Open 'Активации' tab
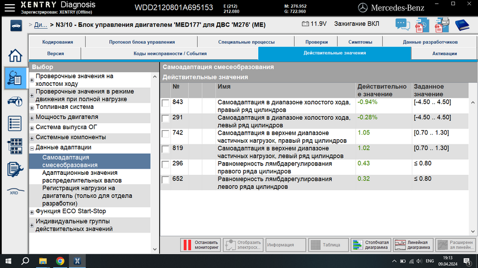The width and height of the screenshot is (478, 268). click(444, 53)
